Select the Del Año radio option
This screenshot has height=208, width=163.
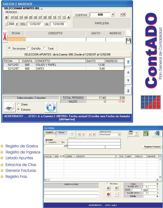[x=28, y=48]
